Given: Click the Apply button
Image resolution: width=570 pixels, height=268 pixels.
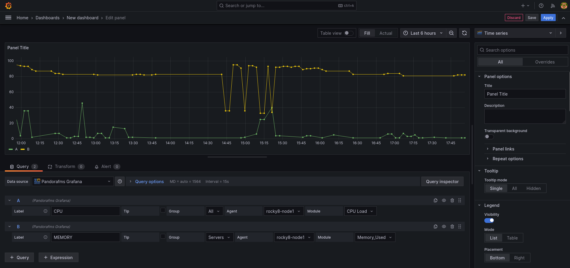Looking at the screenshot, I should click(x=548, y=18).
